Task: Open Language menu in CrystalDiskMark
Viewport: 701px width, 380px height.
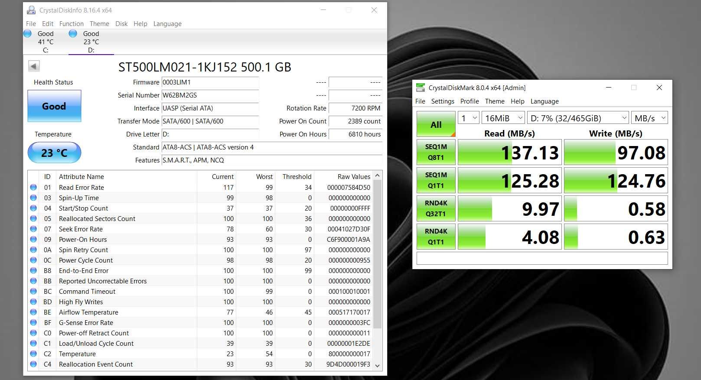Action: click(x=544, y=101)
